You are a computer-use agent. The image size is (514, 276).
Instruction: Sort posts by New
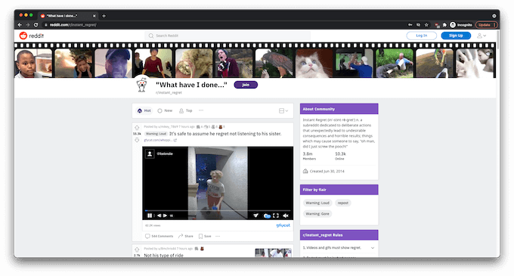click(x=165, y=111)
